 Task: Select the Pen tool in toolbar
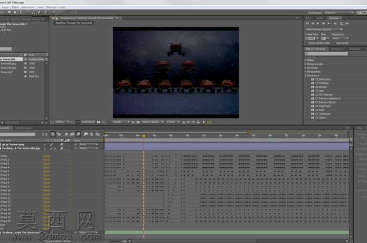[x=15, y=13]
